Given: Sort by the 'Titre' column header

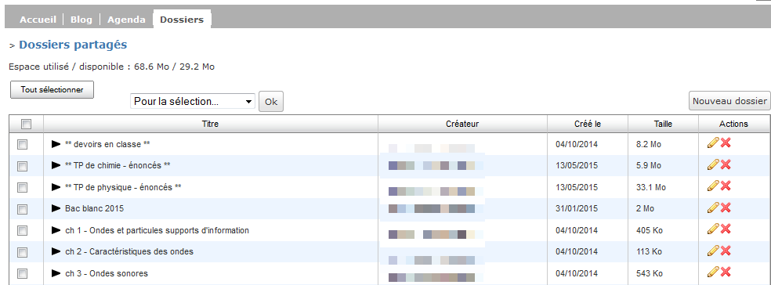Looking at the screenshot, I should click(x=211, y=124).
